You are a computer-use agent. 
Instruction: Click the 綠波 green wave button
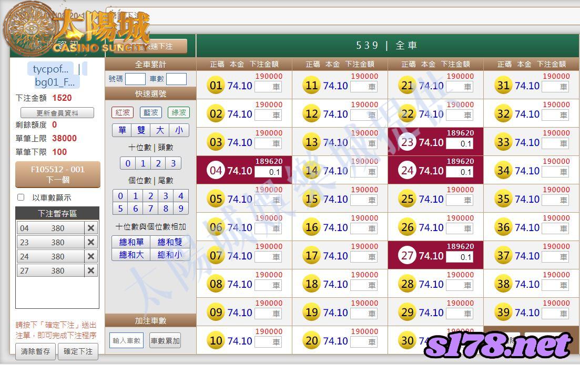pyautogui.click(x=179, y=112)
